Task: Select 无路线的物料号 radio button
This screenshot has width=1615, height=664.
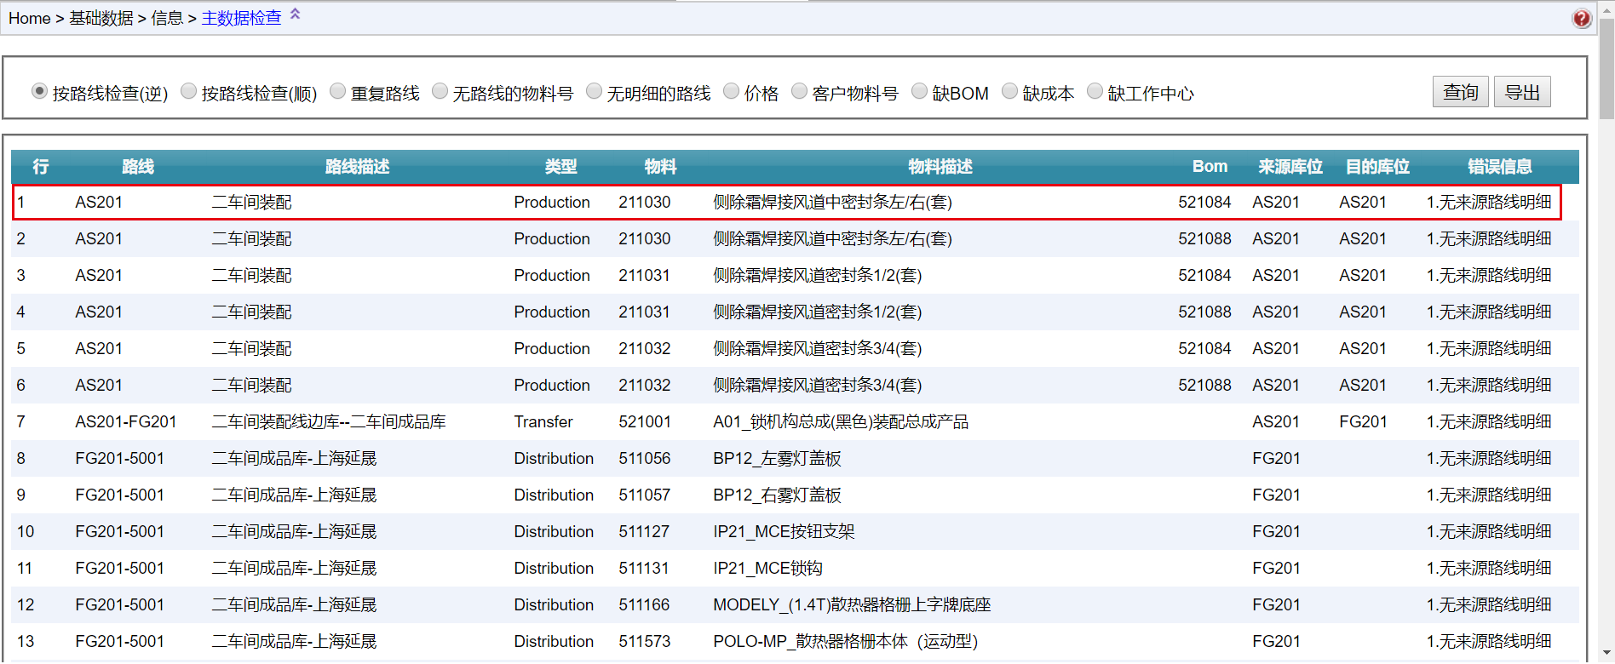Action: click(x=440, y=90)
